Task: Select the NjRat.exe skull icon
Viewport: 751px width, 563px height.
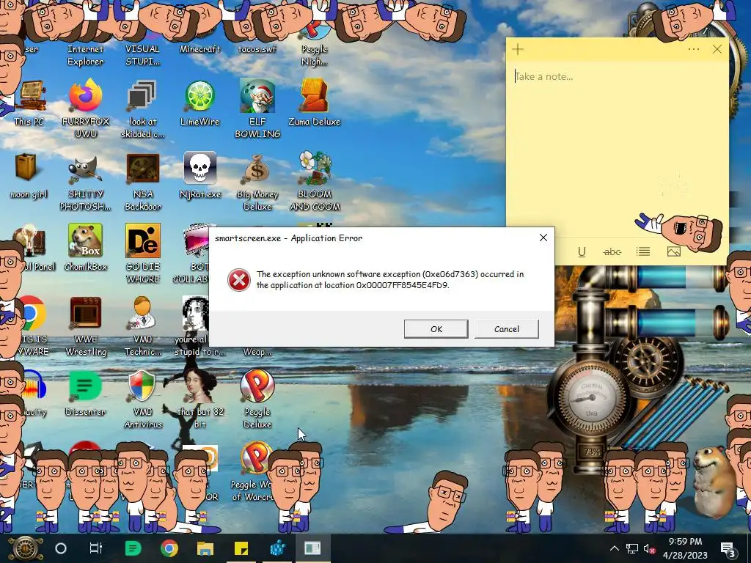Action: click(x=199, y=175)
